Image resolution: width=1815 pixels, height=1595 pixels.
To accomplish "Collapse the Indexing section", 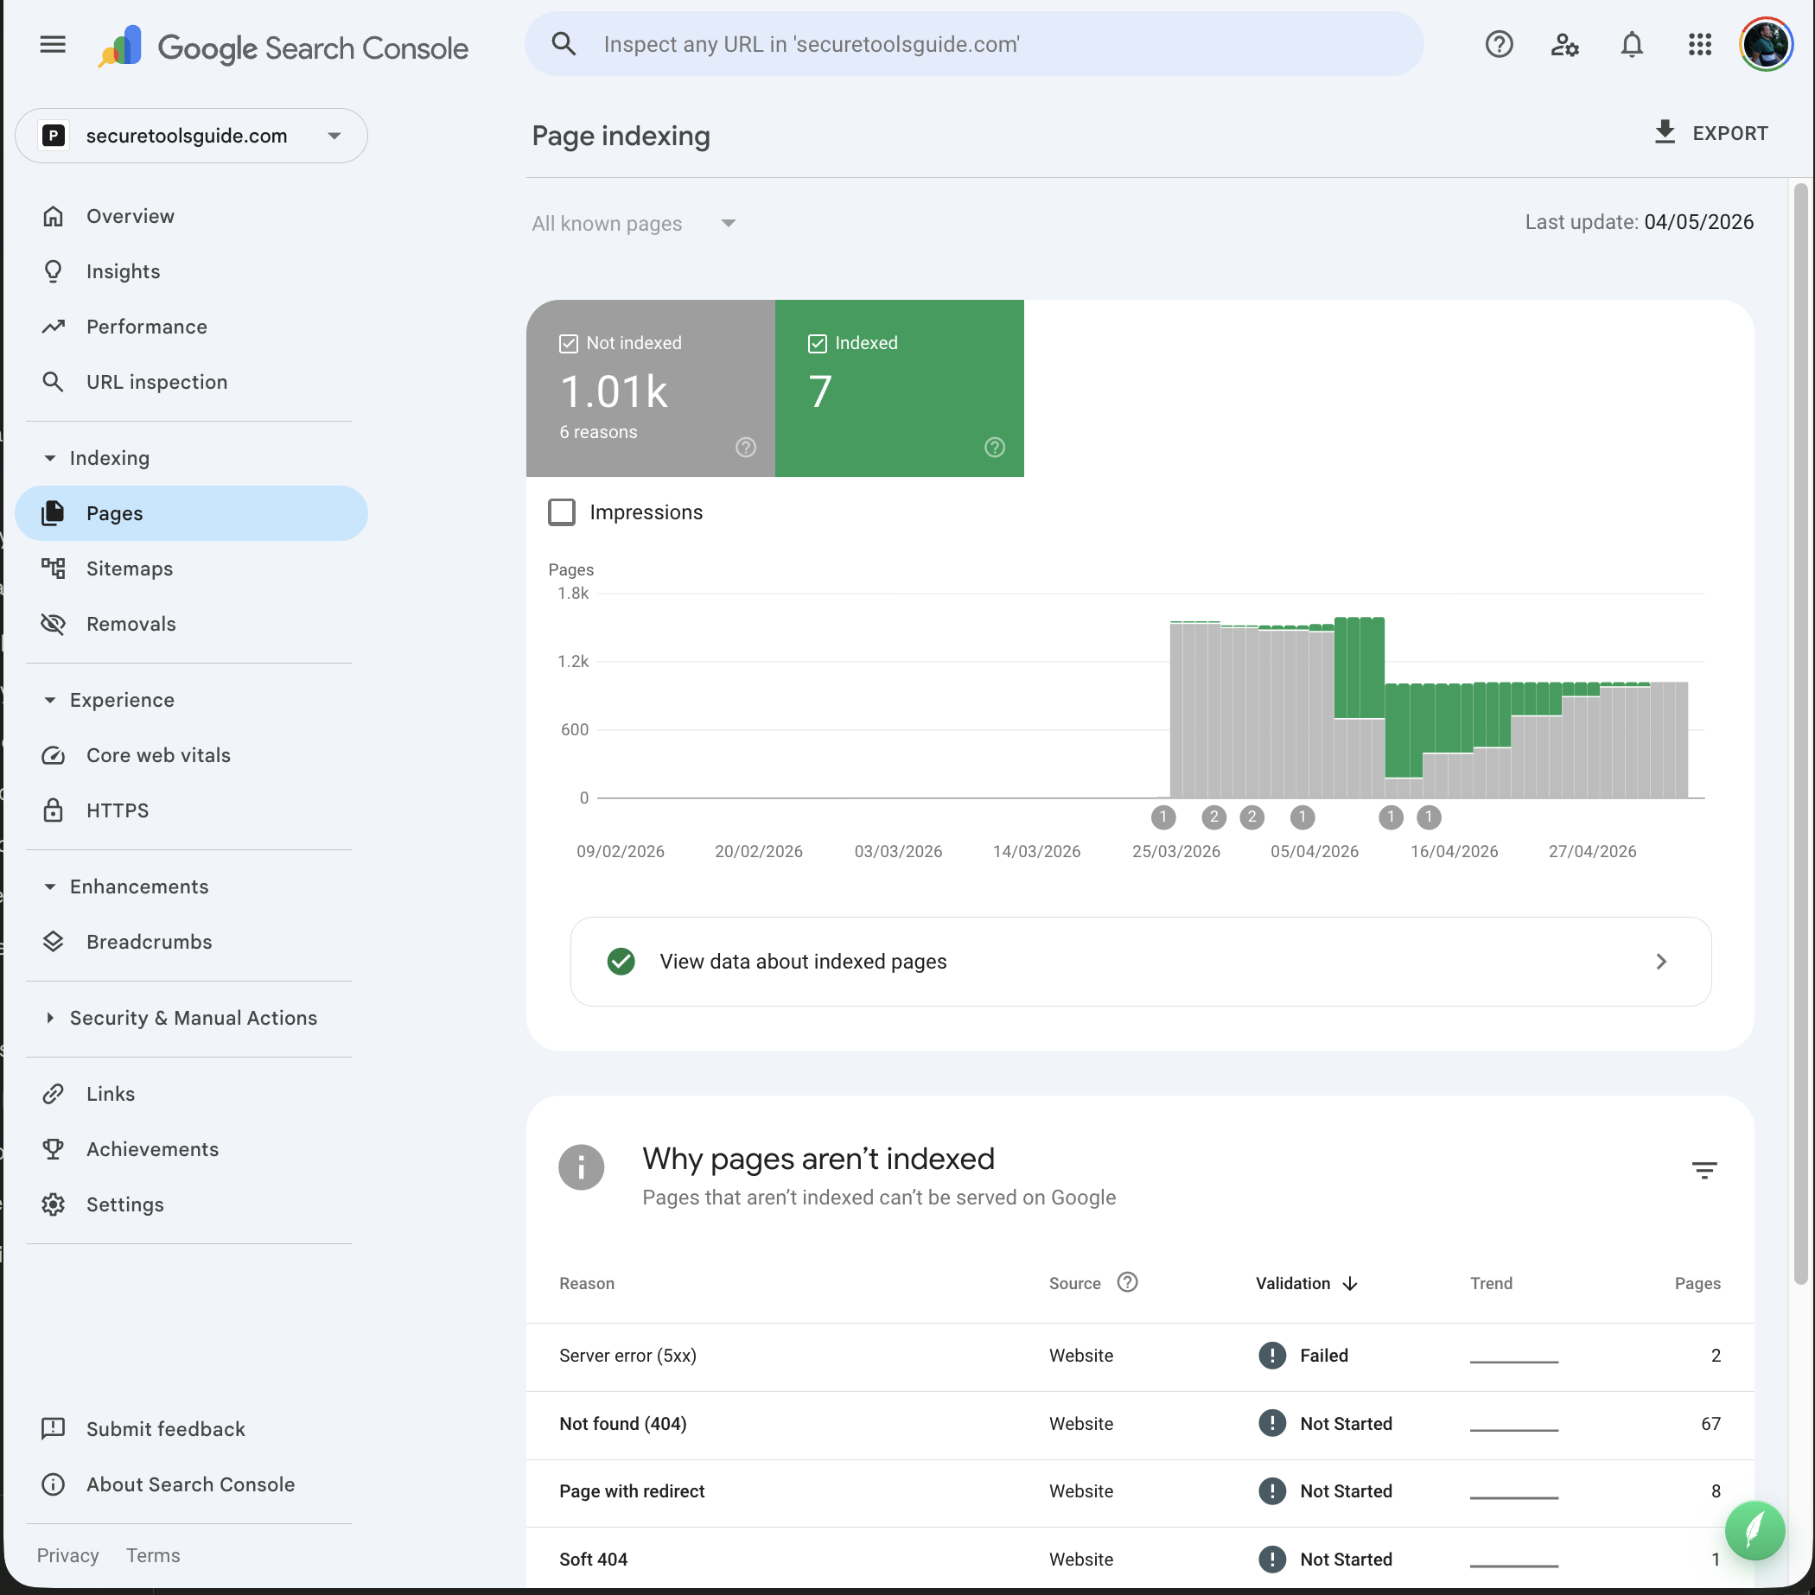I will [98, 458].
